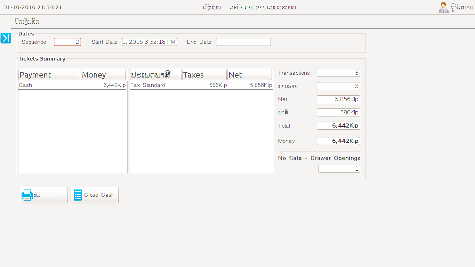Select the Tax Standard row
Viewport: 475px width, 267px height.
coord(201,85)
